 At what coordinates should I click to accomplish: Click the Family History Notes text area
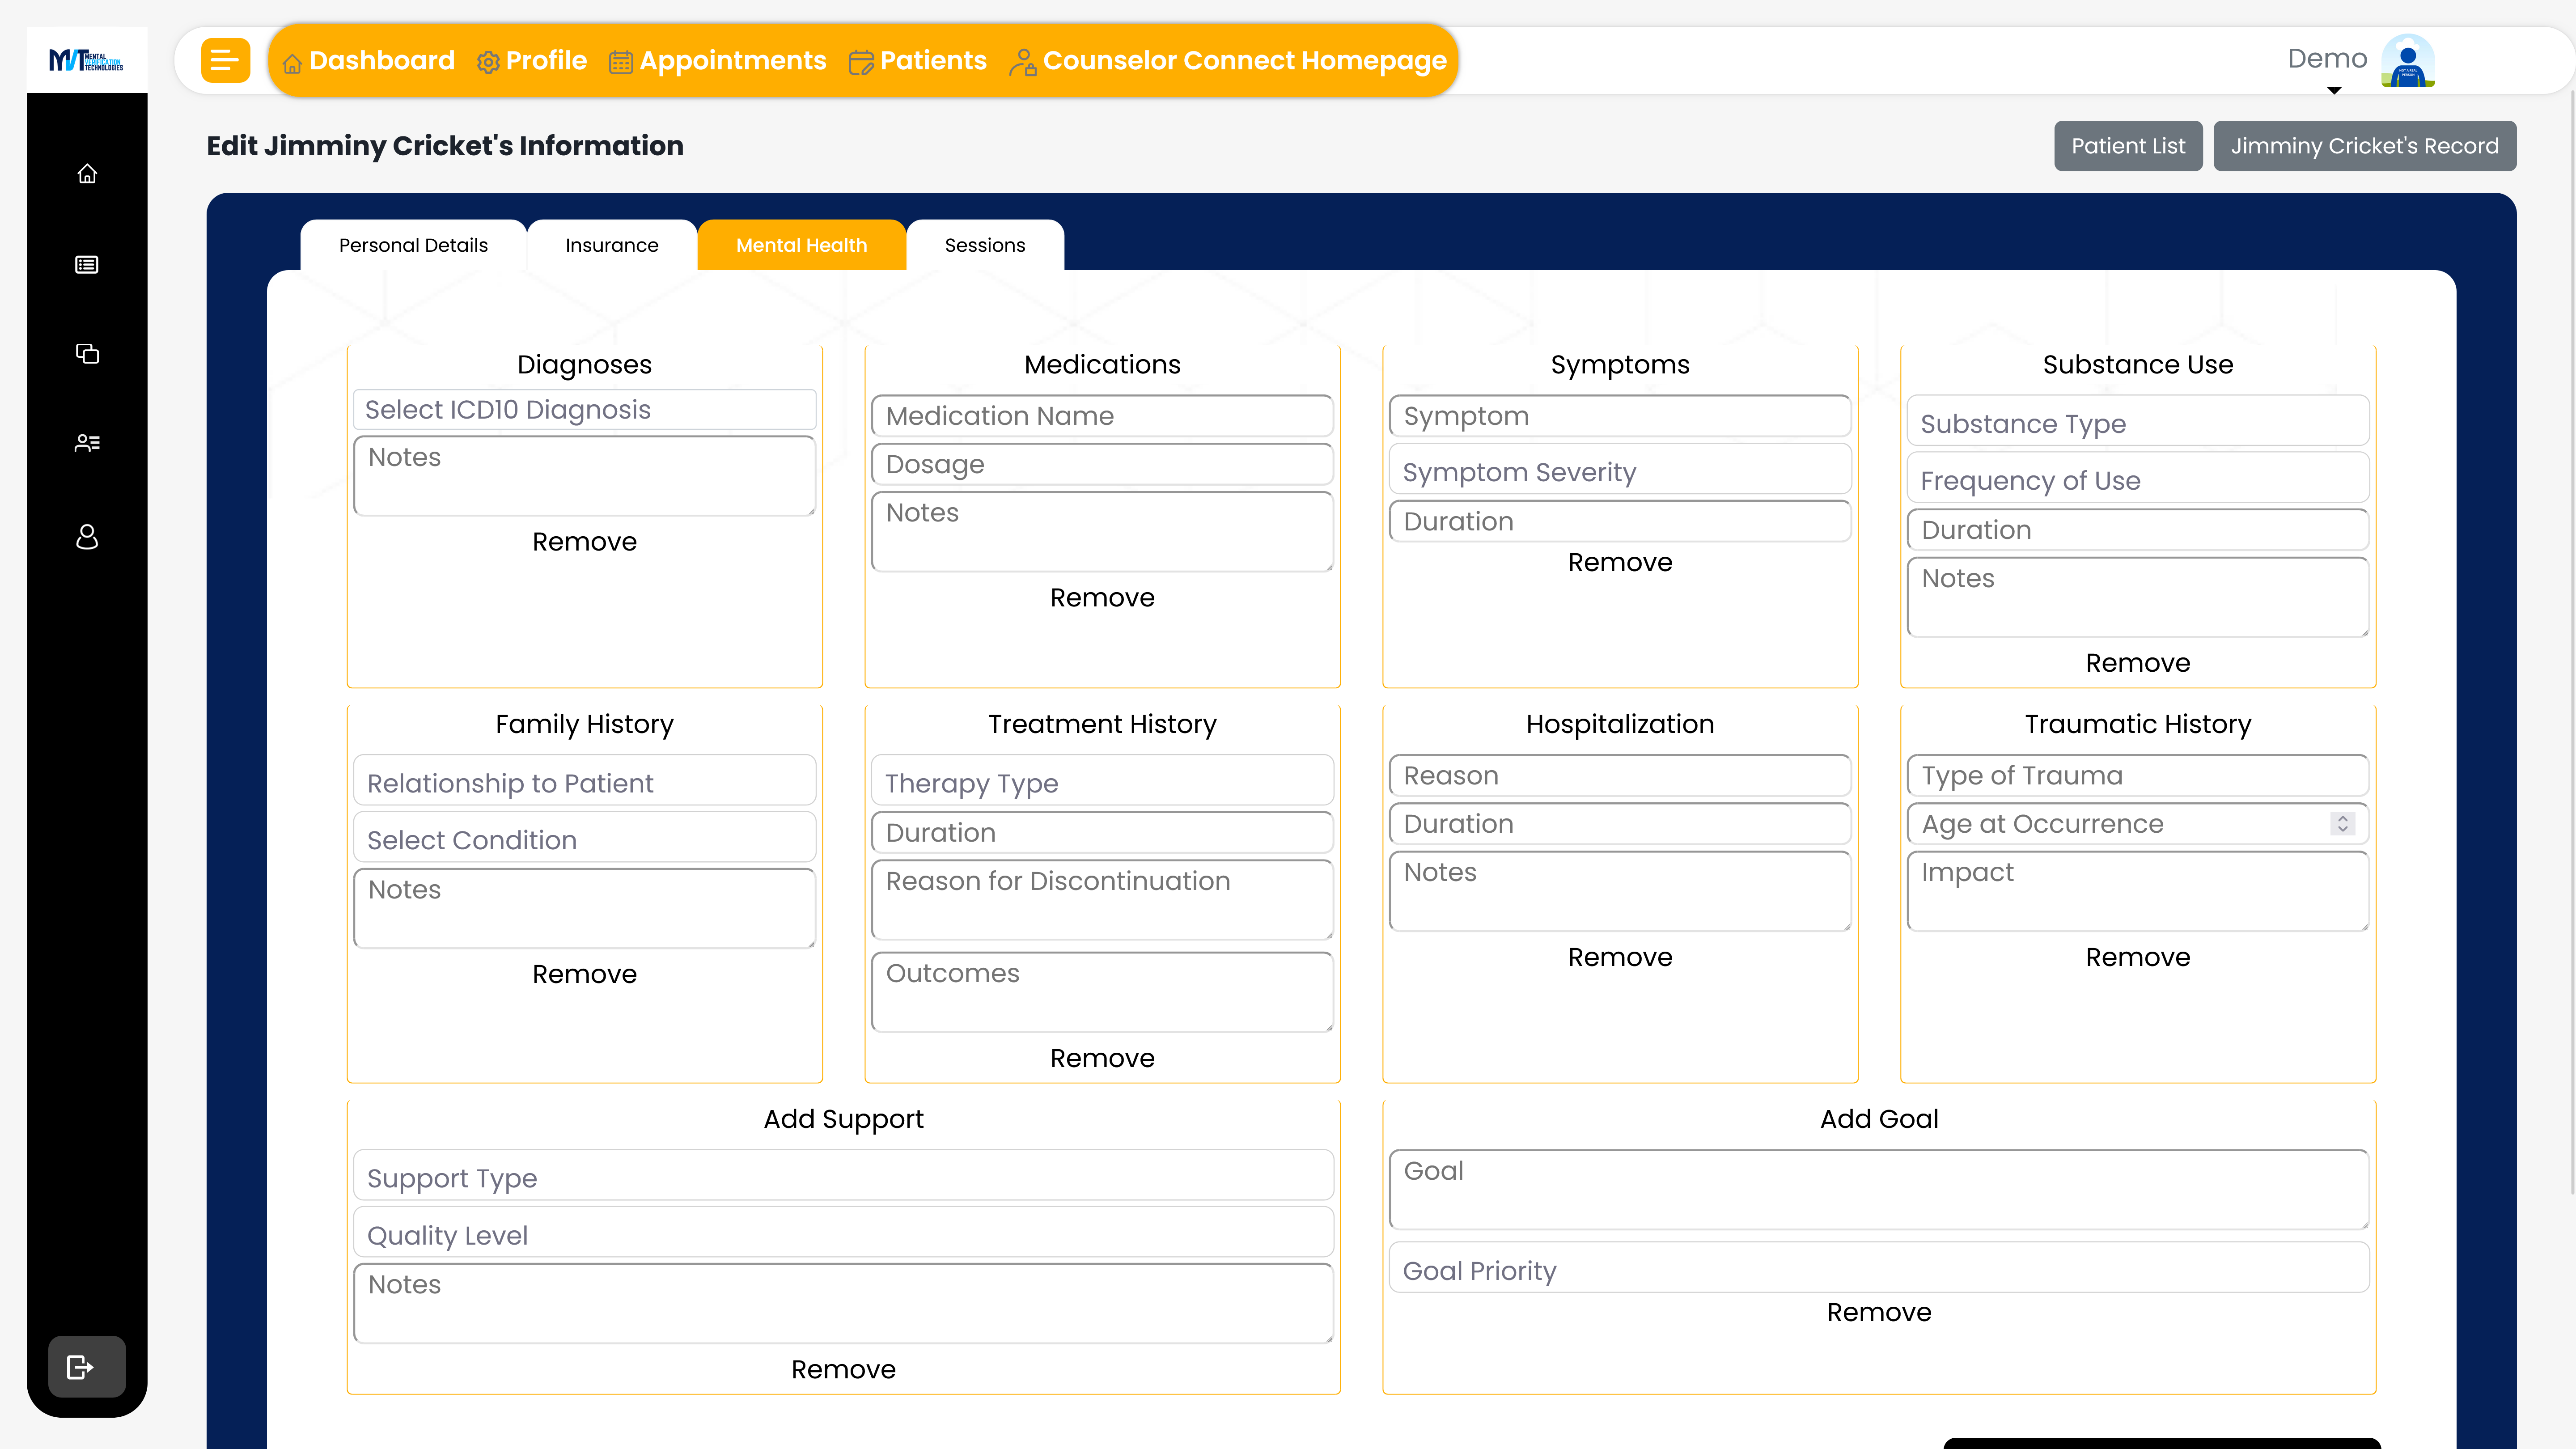[584, 908]
